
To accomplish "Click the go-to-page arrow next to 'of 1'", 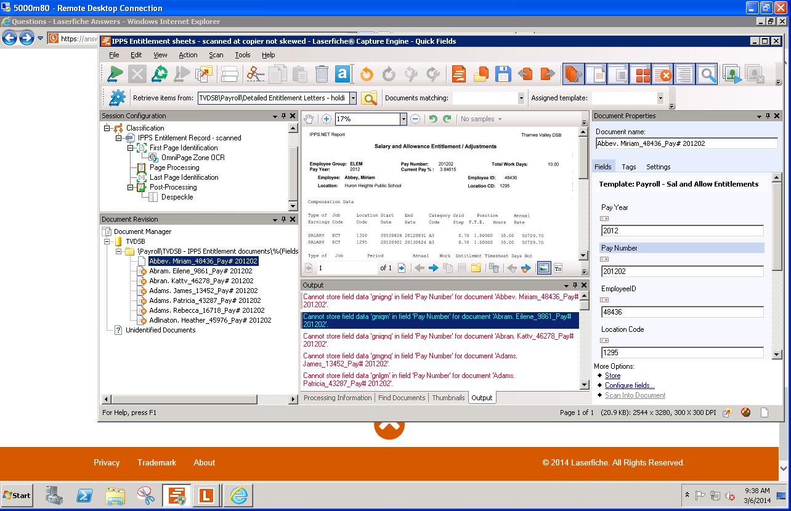I will pos(402,268).
